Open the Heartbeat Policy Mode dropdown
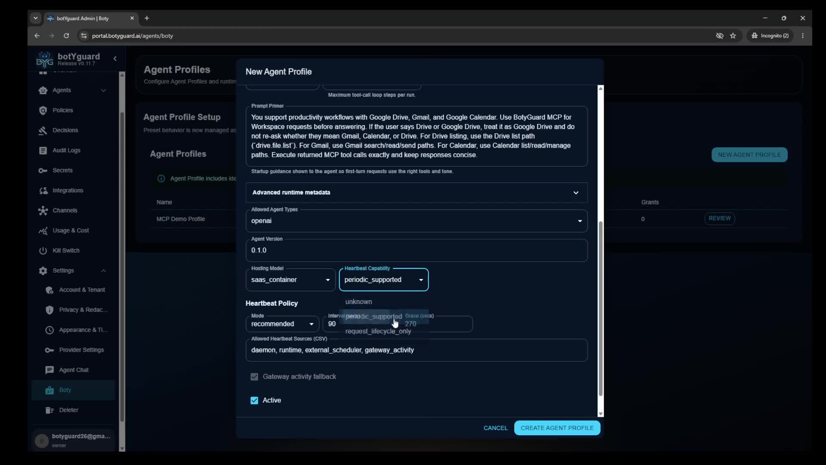 pos(282,324)
